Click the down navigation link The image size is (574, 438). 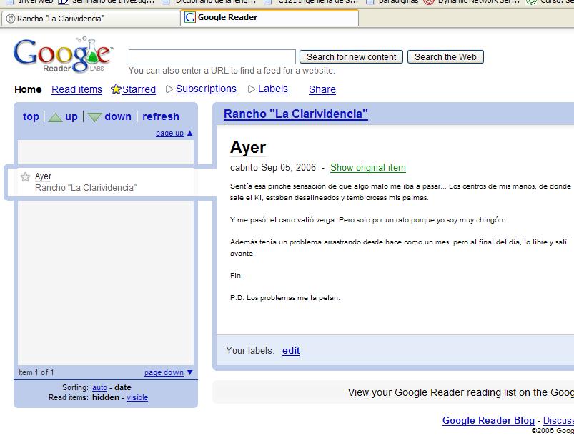coord(118,116)
